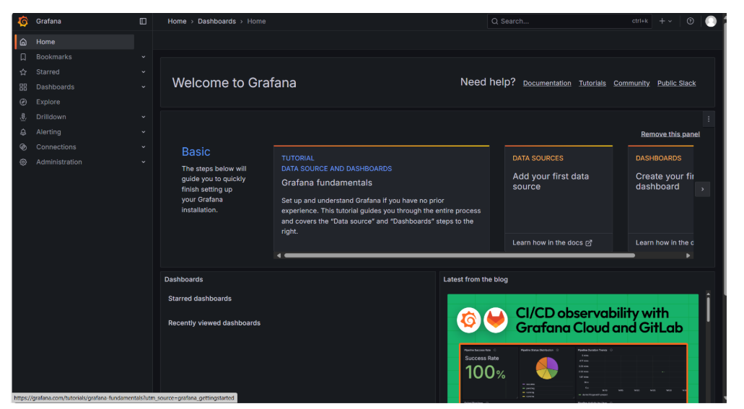Screen dimensions: 744x409
Task: Click the blog panel vertical scrollbar
Action: (708, 309)
